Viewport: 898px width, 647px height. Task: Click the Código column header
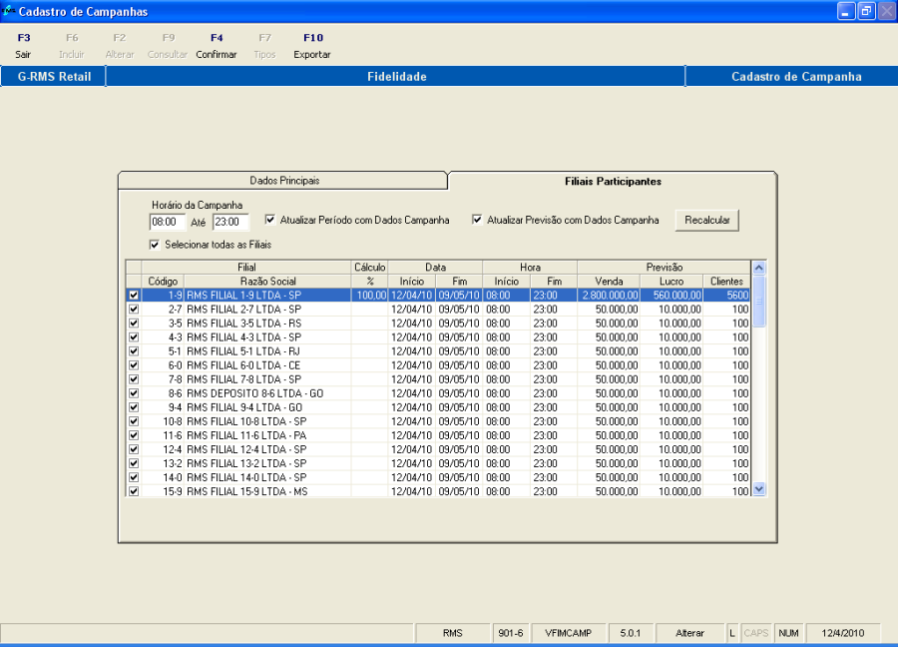[163, 282]
